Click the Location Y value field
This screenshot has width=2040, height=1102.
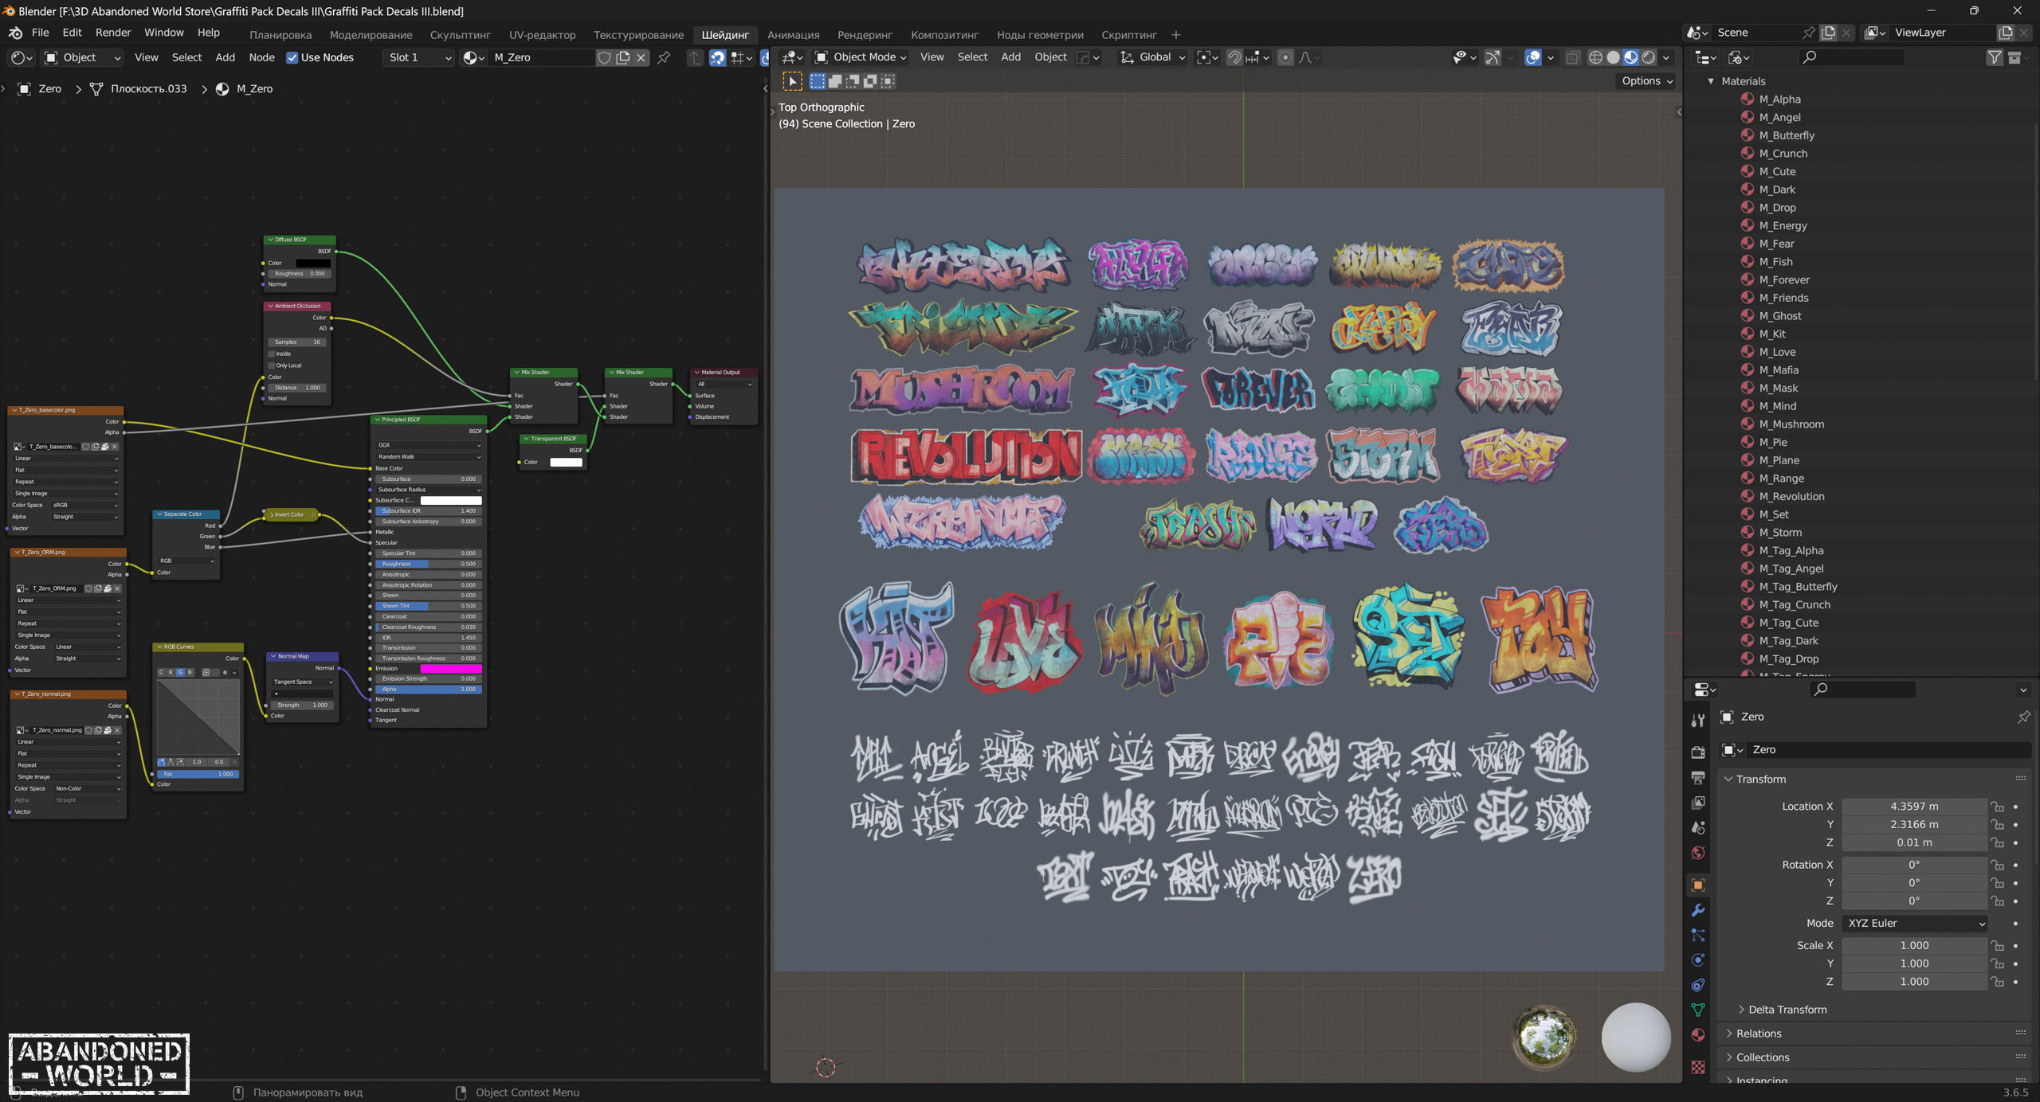(x=1914, y=825)
